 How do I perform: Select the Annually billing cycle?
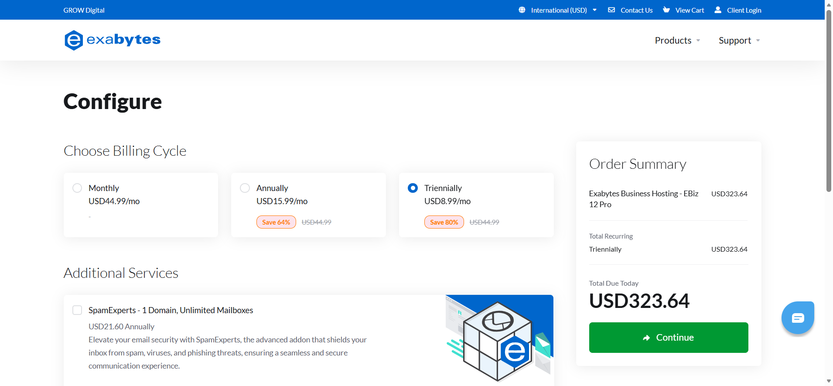(x=245, y=188)
